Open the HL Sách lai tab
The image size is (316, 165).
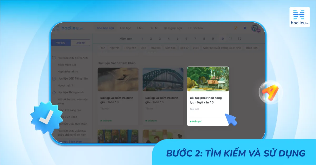click(x=196, y=28)
